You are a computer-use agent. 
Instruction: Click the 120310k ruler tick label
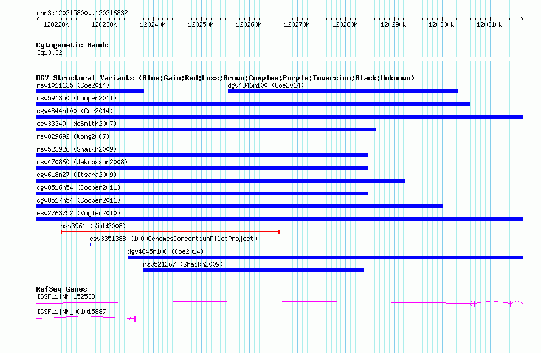point(489,24)
